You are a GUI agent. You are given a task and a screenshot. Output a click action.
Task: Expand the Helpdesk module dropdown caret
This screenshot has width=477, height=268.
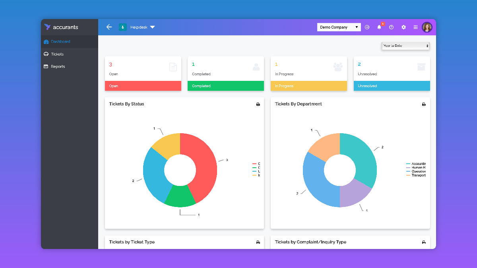(152, 27)
